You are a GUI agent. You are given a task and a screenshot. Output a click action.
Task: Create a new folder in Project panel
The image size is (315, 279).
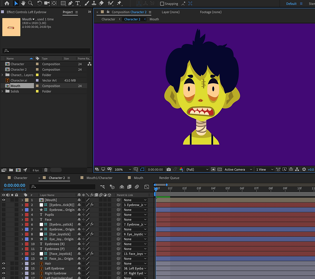(11, 170)
